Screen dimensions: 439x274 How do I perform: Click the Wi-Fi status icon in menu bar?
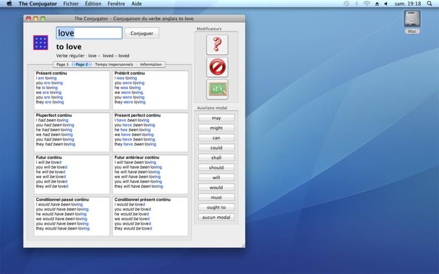tap(366, 4)
